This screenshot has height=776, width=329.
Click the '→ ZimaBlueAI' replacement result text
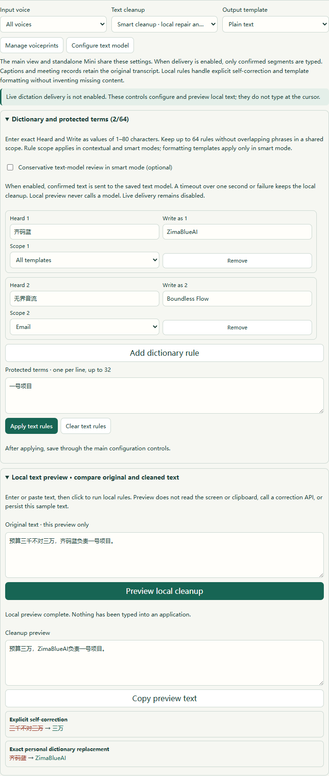47,758
